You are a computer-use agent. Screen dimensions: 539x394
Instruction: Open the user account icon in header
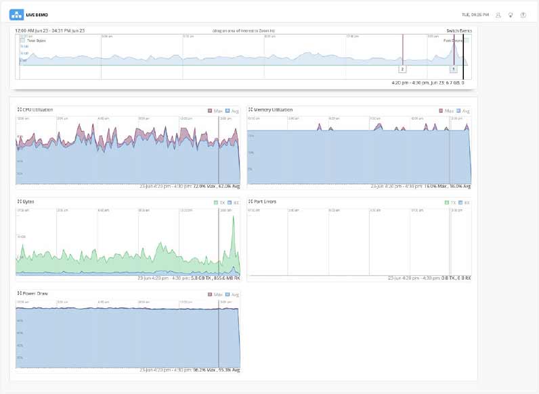click(x=498, y=14)
